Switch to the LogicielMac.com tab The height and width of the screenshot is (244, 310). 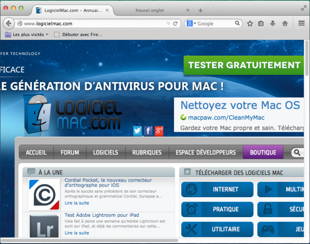point(72,10)
